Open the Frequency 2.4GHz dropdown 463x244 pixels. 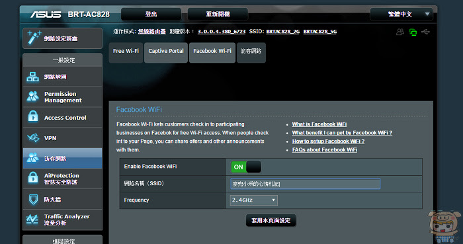pyautogui.click(x=253, y=200)
